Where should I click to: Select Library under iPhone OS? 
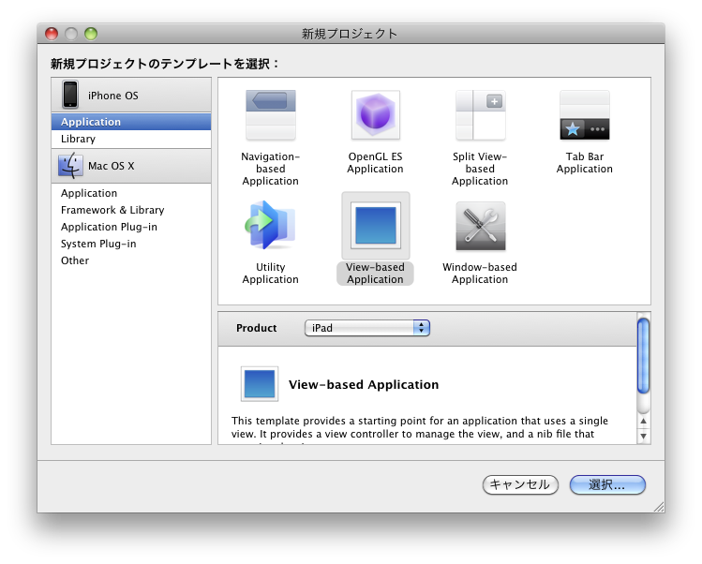click(x=78, y=139)
